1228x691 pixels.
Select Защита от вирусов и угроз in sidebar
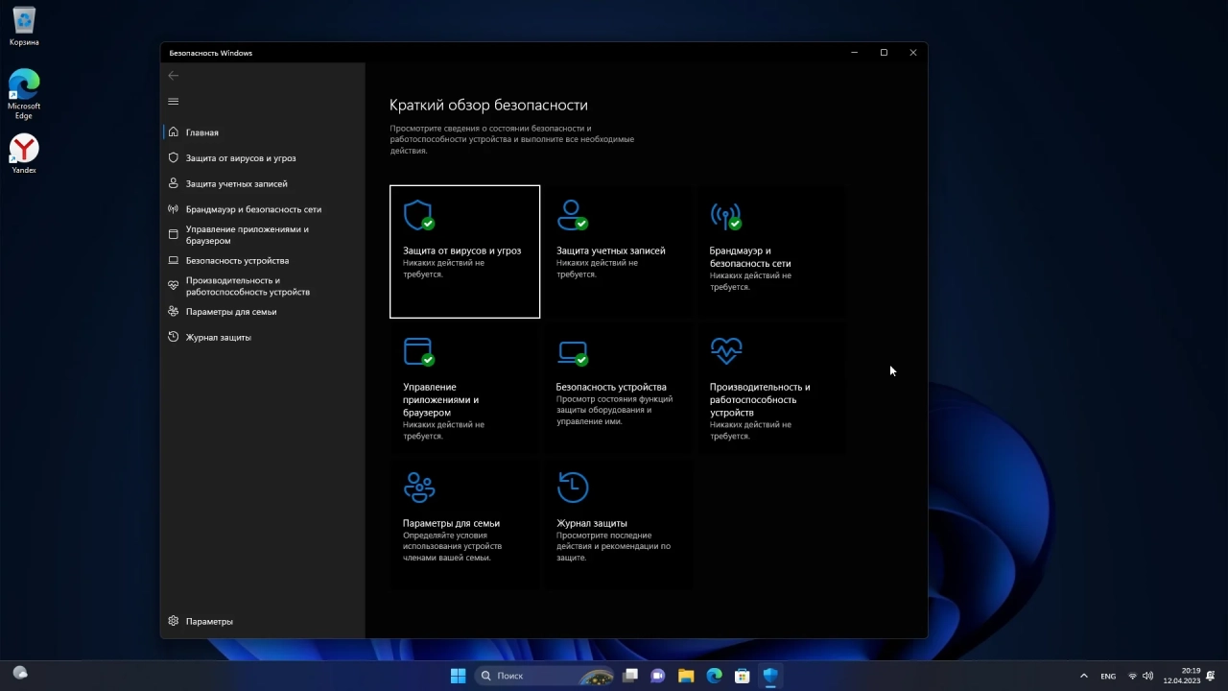click(x=263, y=157)
